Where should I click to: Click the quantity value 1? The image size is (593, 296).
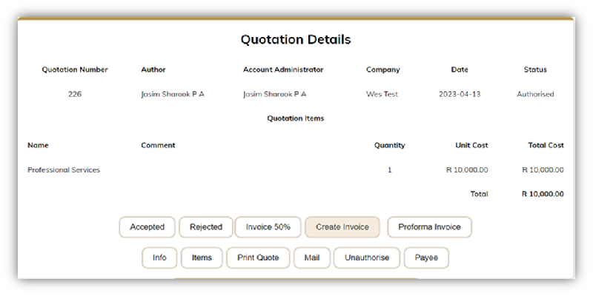[x=390, y=170]
